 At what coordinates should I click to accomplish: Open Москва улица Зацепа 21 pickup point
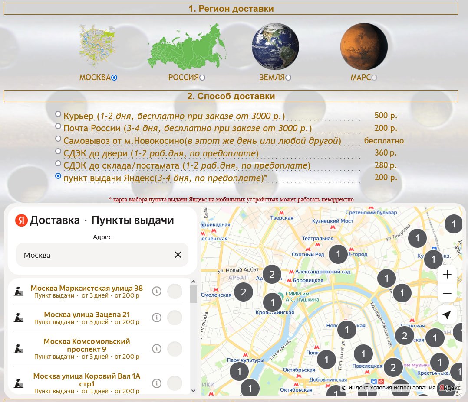(x=86, y=315)
